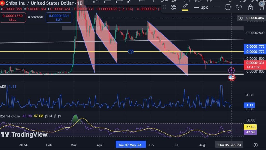Click the low price value 0.00001324
This screenshot has height=150, width=266.
click(60, 9)
